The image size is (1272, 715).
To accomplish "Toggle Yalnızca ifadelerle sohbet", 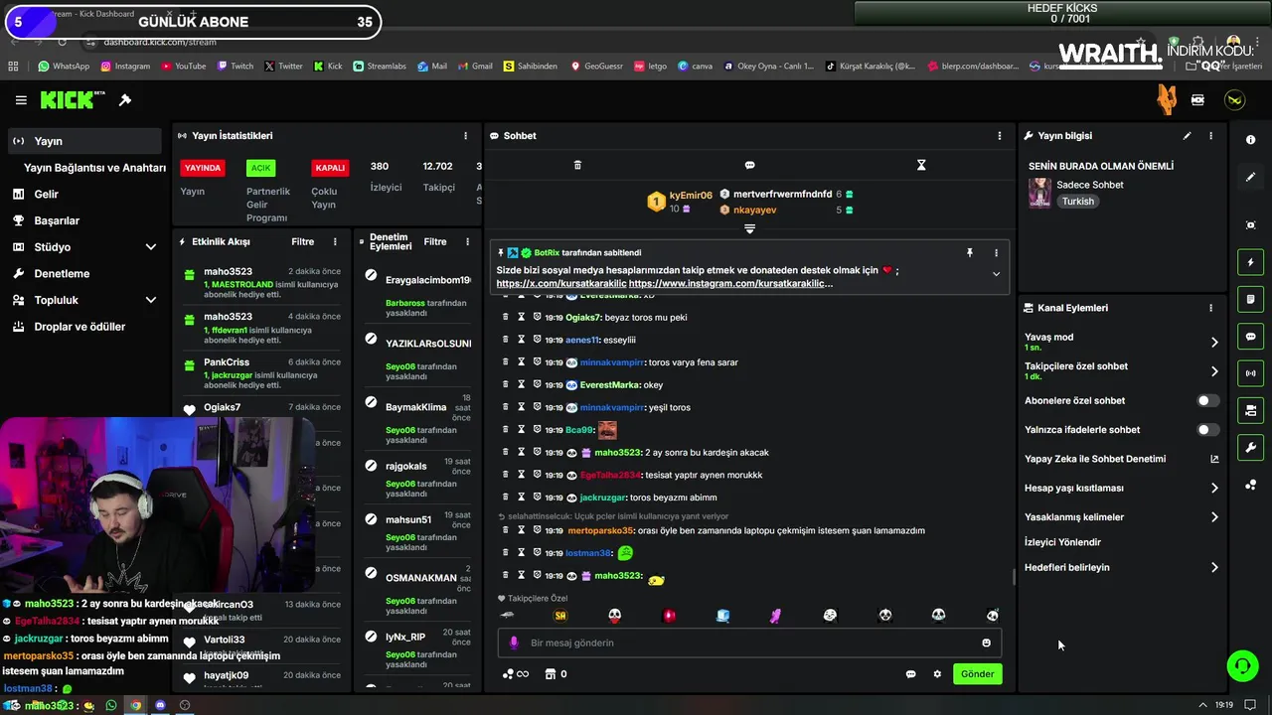I will click(x=1207, y=430).
